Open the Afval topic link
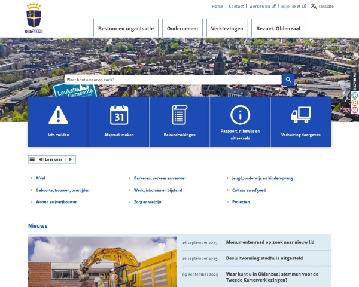This screenshot has width=359, height=287. click(41, 178)
